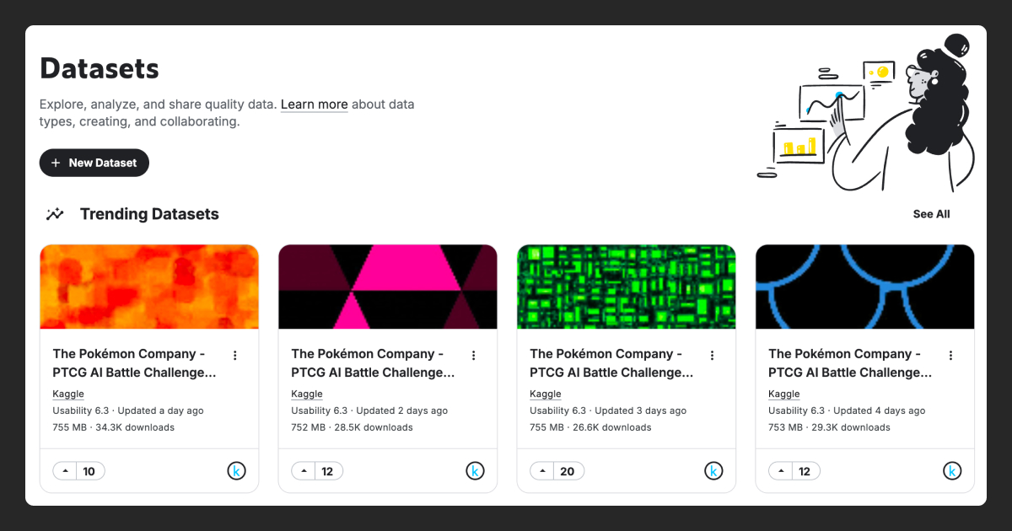Click Kaggle avatar icon on the 20-vote card

click(x=713, y=471)
